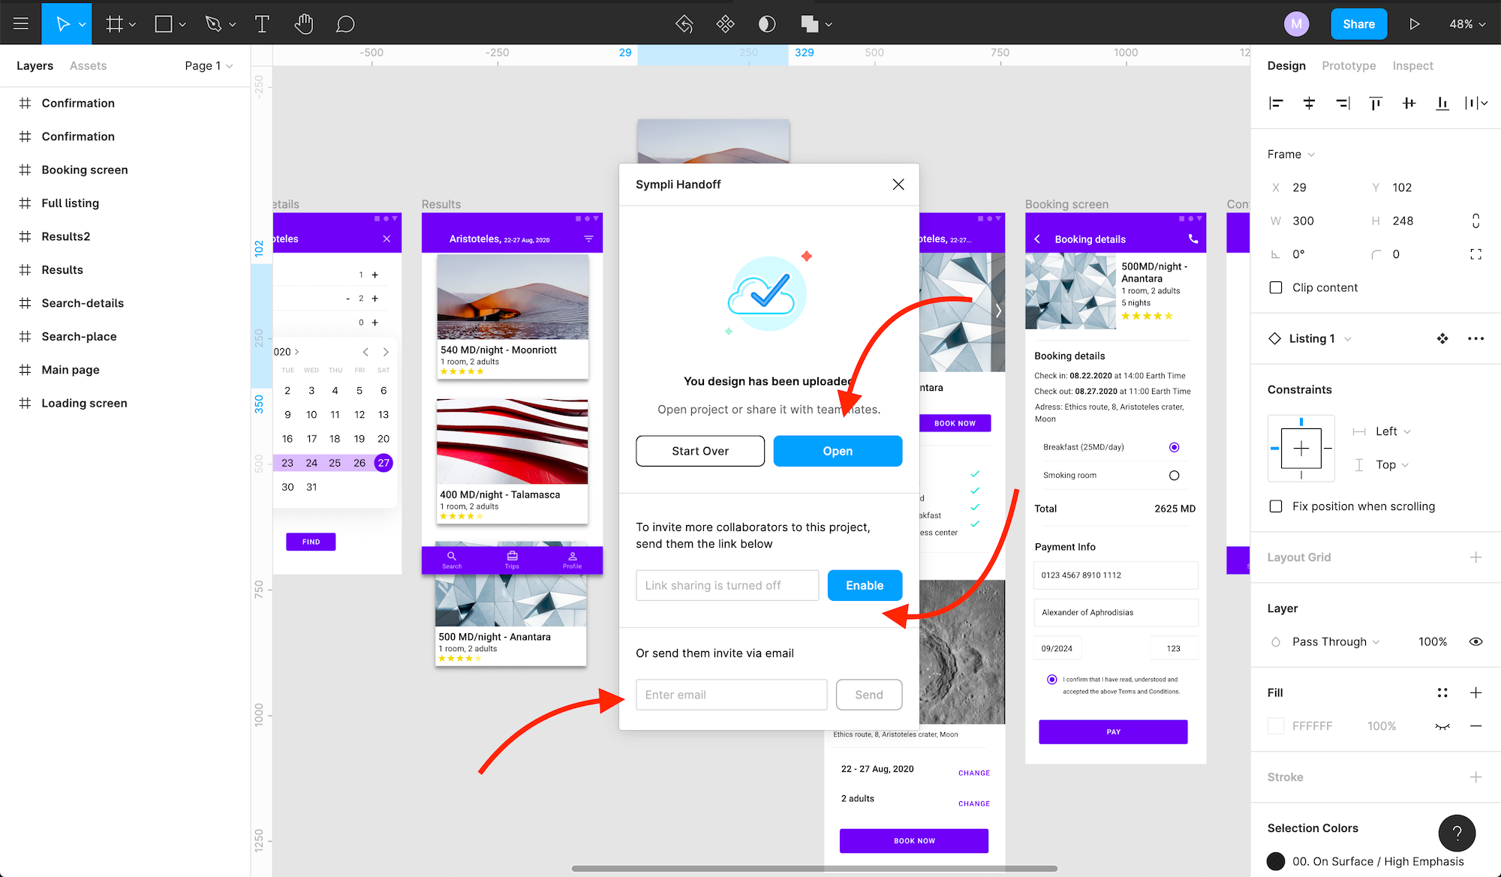Image resolution: width=1501 pixels, height=877 pixels.
Task: Click Enable link sharing button
Action: (865, 586)
